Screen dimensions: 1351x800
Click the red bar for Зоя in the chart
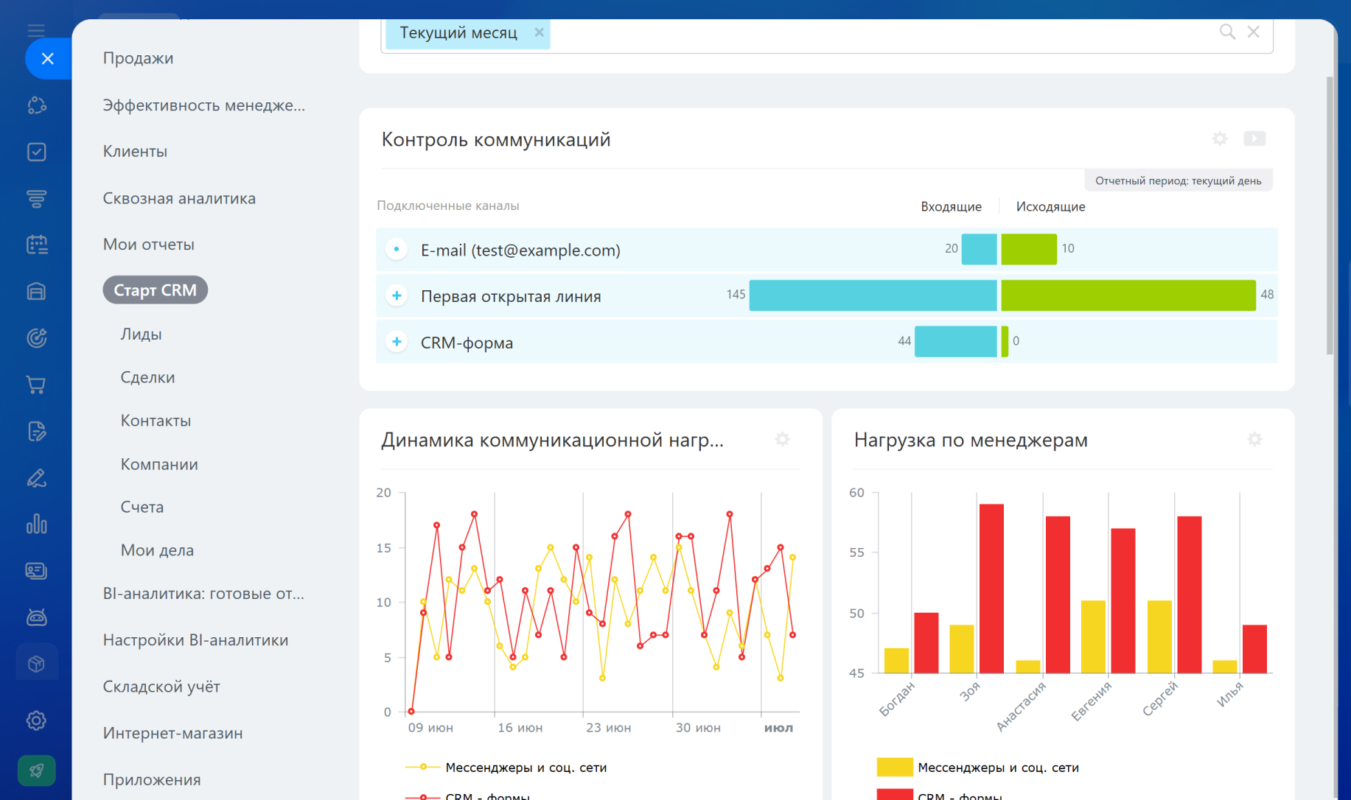coord(991,589)
